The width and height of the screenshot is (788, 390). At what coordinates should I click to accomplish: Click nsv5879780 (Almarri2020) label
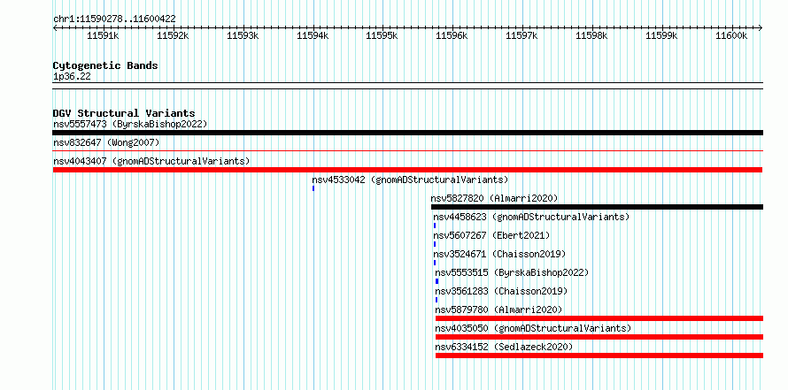point(499,310)
